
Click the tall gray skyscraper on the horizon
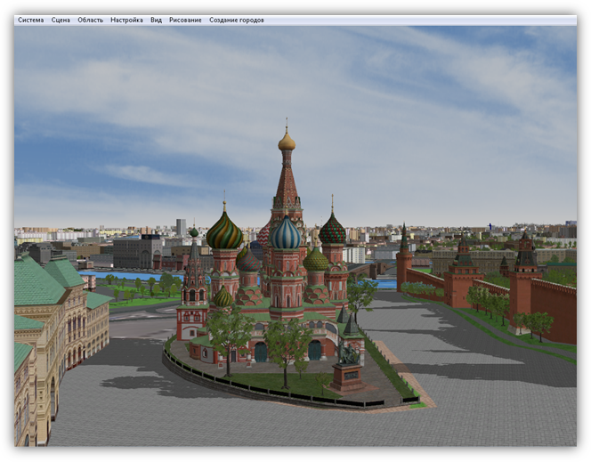[x=181, y=227]
